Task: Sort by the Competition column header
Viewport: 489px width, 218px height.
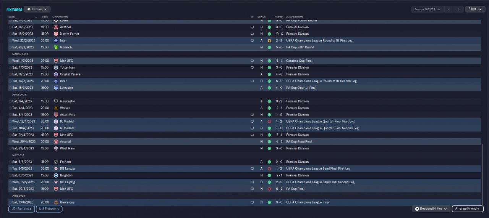Action: click(294, 17)
